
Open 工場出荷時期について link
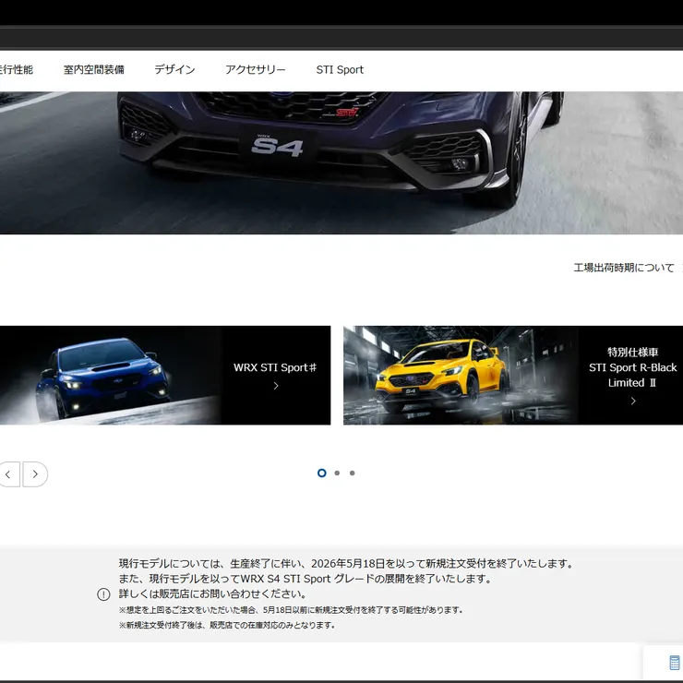pos(624,268)
